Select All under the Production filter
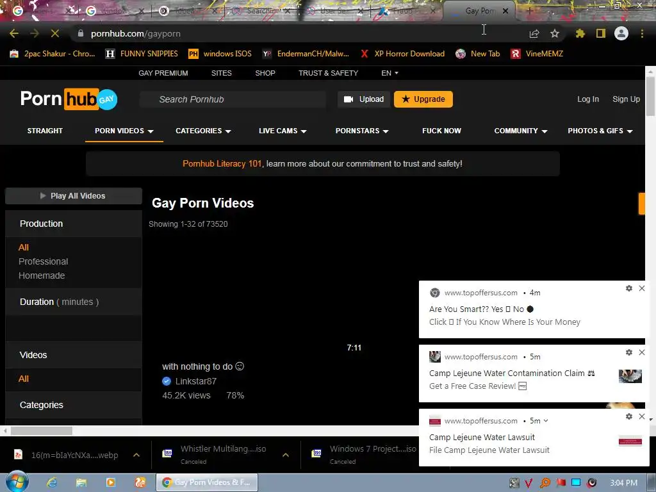The width and height of the screenshot is (656, 492). point(24,247)
